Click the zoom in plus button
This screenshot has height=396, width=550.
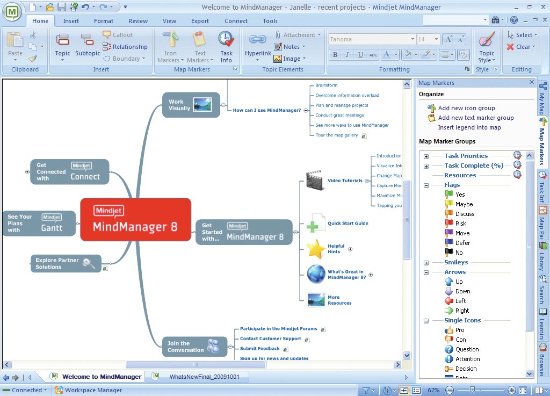point(511,390)
